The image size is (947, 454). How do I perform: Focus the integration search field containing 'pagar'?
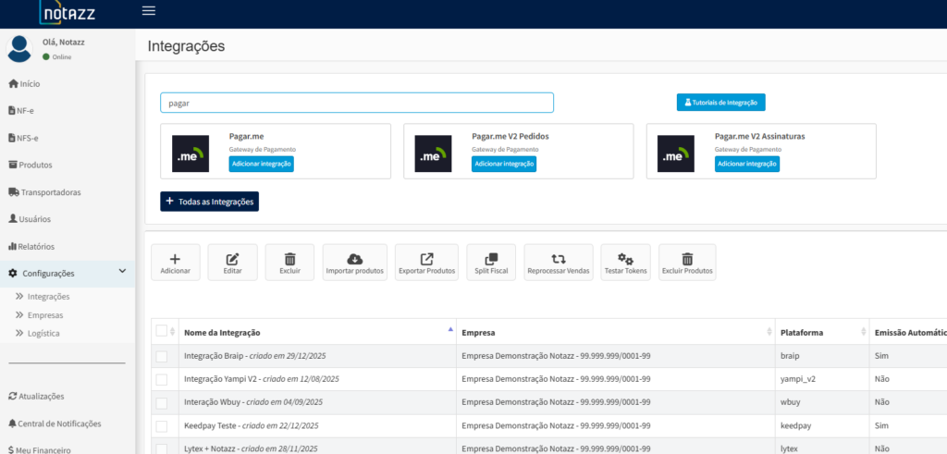[356, 103]
